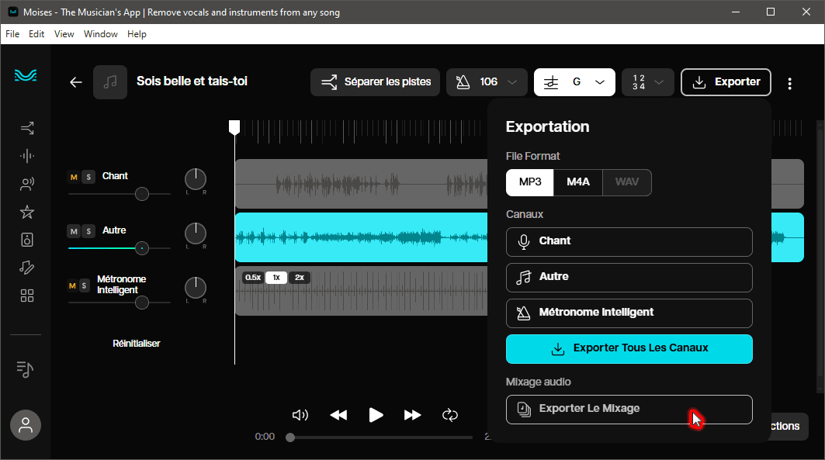Image resolution: width=825 pixels, height=460 pixels.
Task: Open the grid plugins sidebar icon
Action: click(27, 296)
